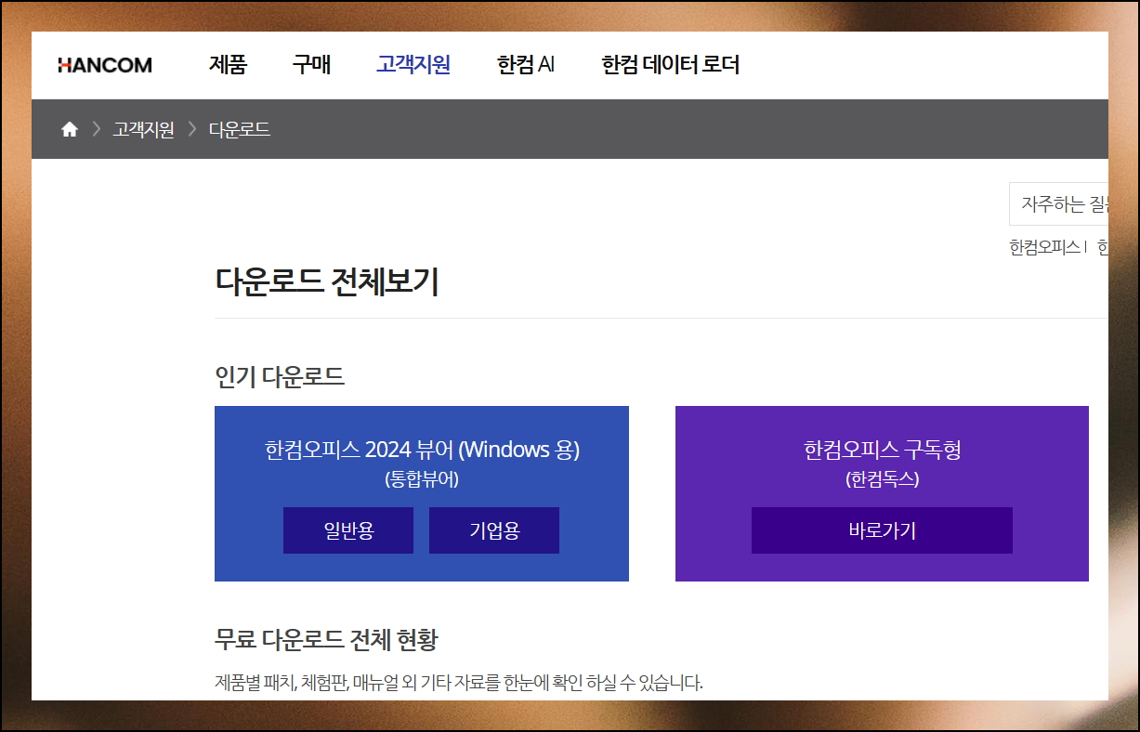Open the 제품 menu

[x=228, y=65]
